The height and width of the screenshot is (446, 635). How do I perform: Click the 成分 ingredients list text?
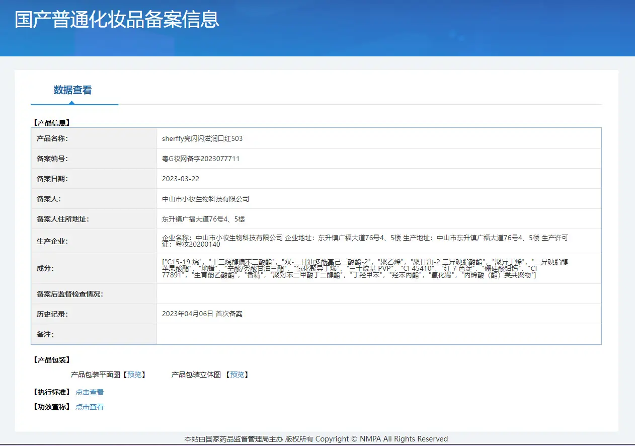point(365,268)
